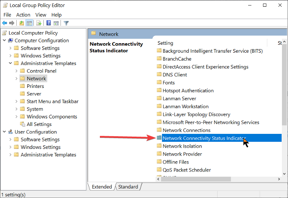The width and height of the screenshot is (288, 198).
Task: Click the Server folder icon in the tree
Action: [x=22, y=93]
